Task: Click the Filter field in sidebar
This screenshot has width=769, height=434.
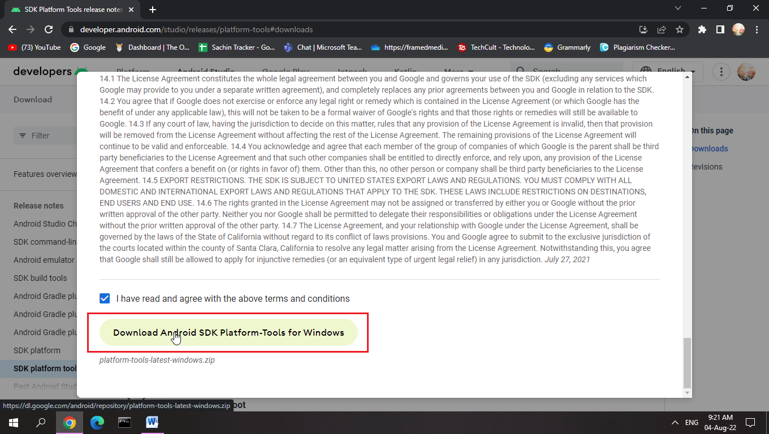Action: coord(45,136)
